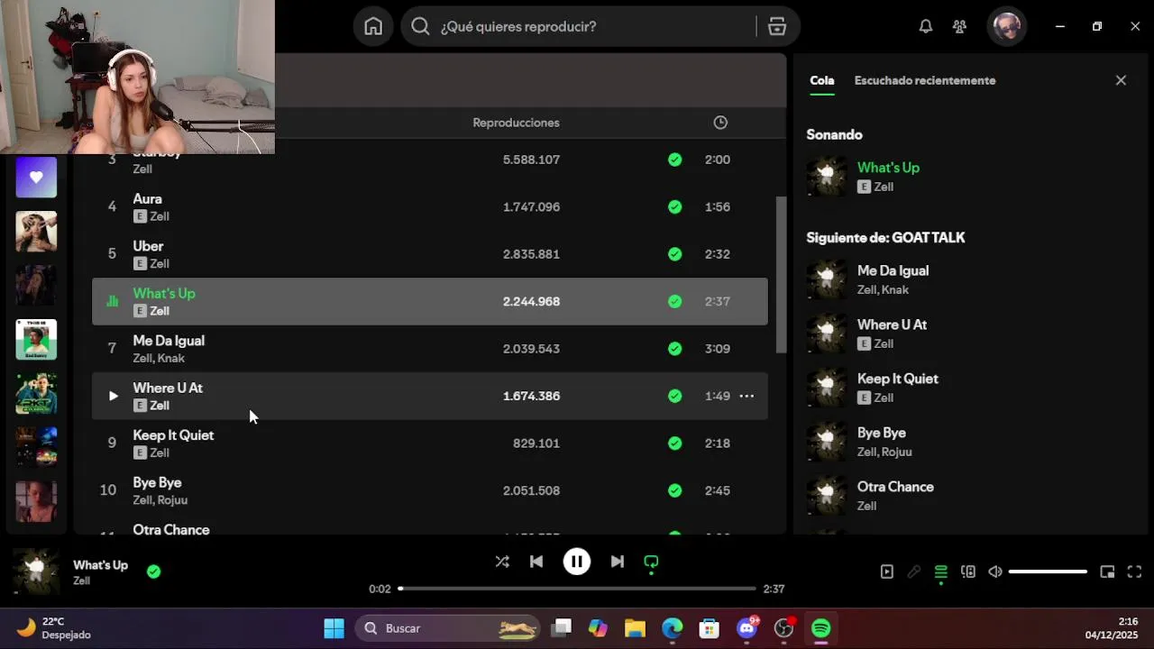Open the miniplayer
Image resolution: width=1154 pixels, height=649 pixels.
(1107, 571)
